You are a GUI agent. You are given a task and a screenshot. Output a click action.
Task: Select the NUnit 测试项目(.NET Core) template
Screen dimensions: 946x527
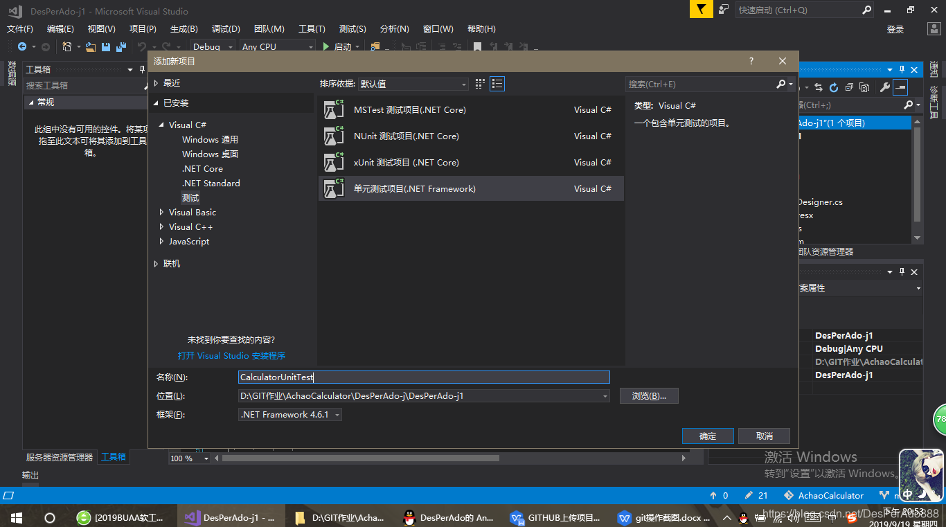(x=471, y=136)
